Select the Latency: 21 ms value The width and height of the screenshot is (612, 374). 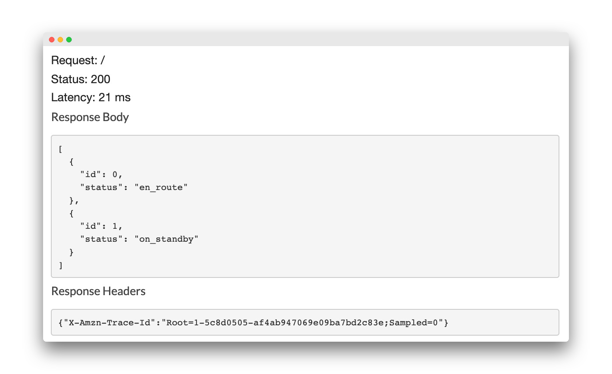91,97
